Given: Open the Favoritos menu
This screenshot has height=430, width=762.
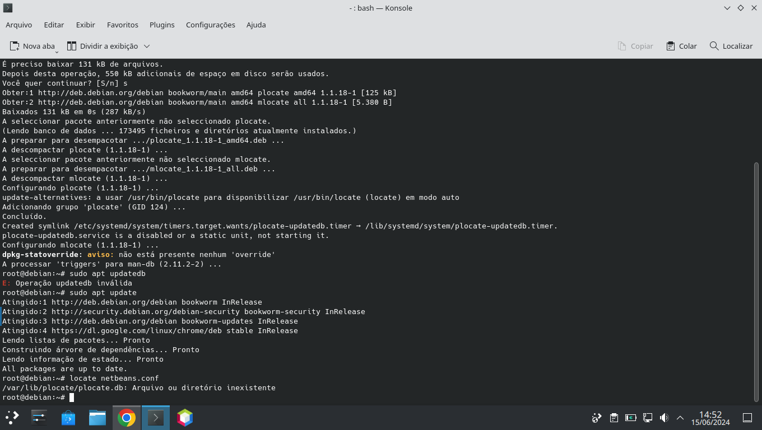Looking at the screenshot, I should 123,25.
